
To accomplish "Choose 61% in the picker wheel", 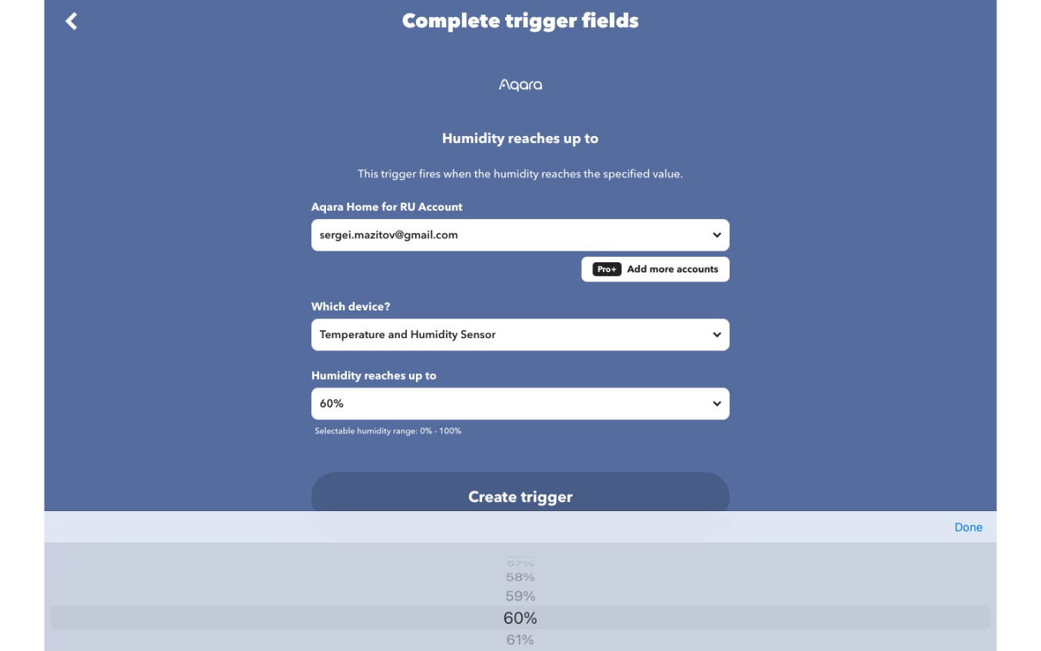I will 520,640.
